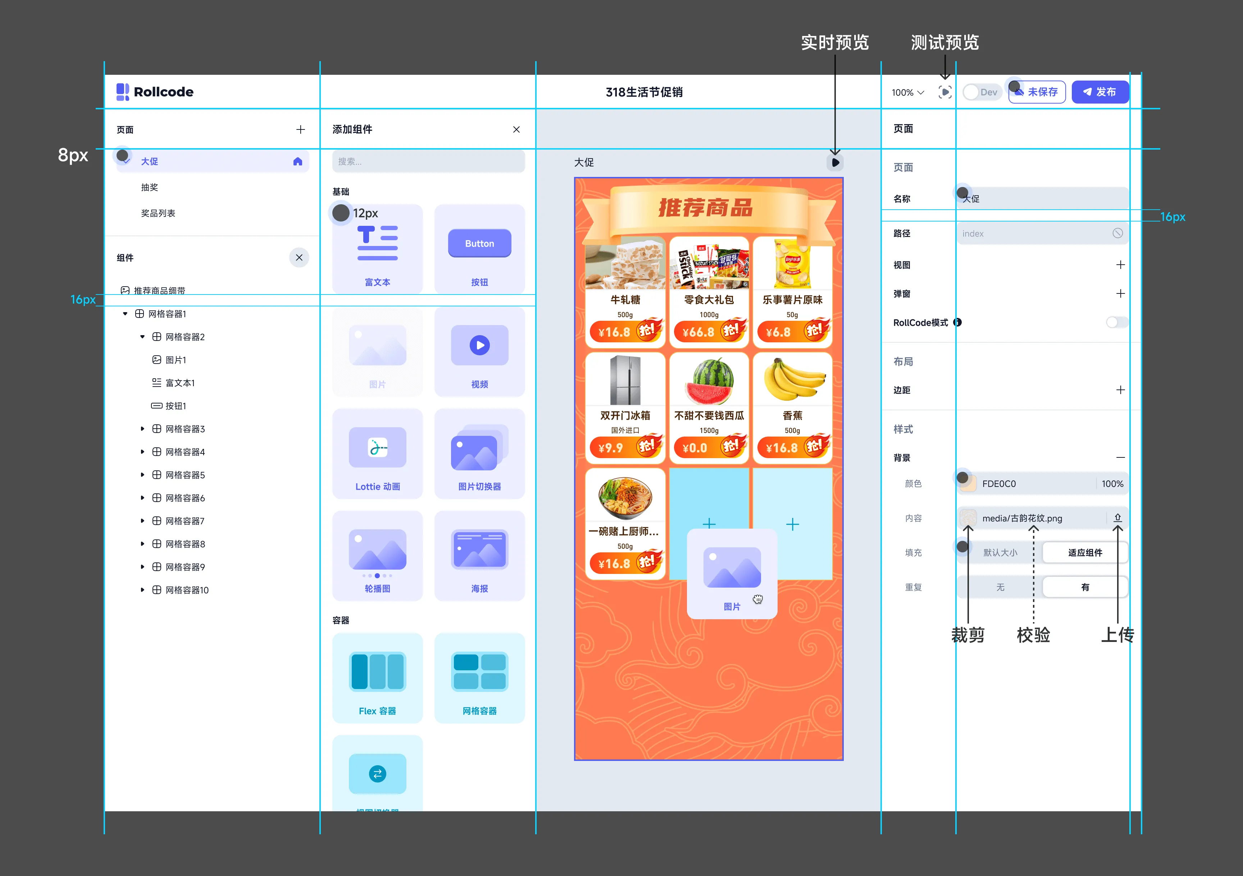The image size is (1243, 876).
Task: Click the plus in the right empty grid cell
Action: [x=792, y=524]
